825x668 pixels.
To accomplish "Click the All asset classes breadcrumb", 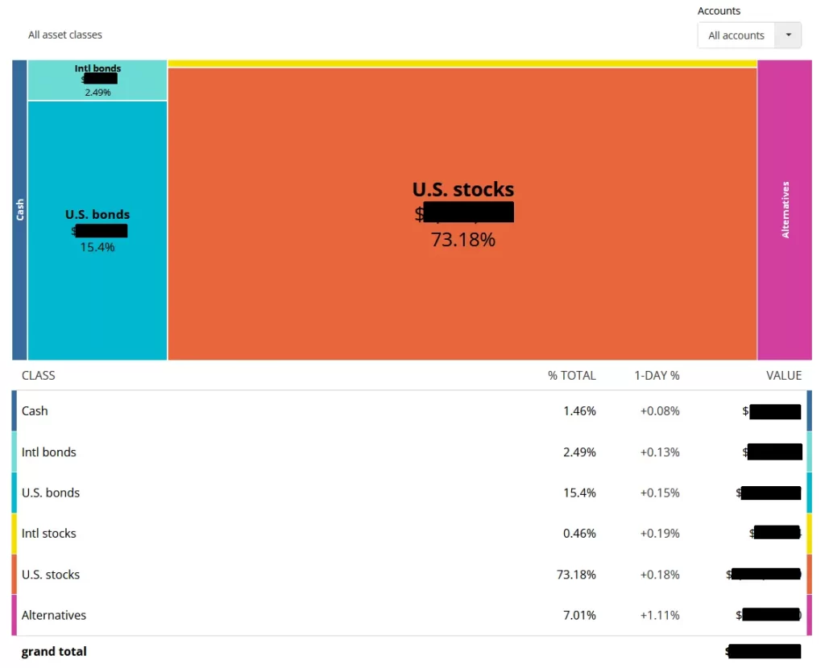I will coord(64,35).
